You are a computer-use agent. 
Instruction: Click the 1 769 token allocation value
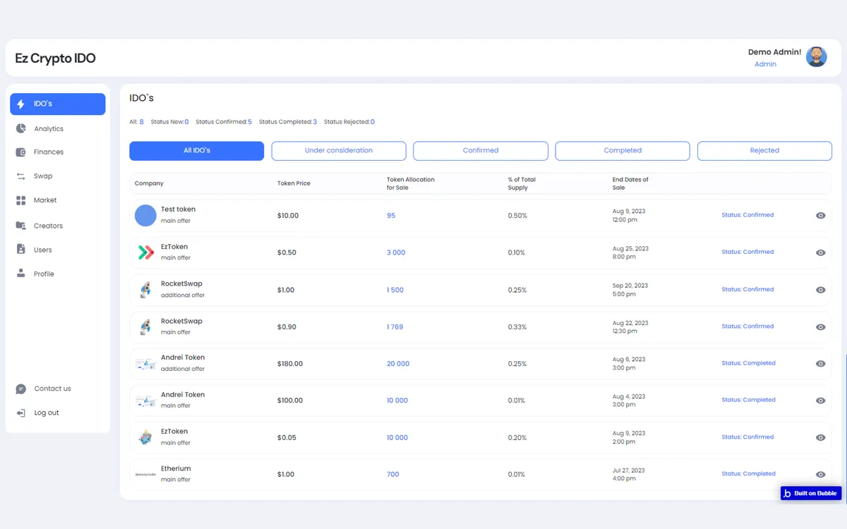point(395,327)
